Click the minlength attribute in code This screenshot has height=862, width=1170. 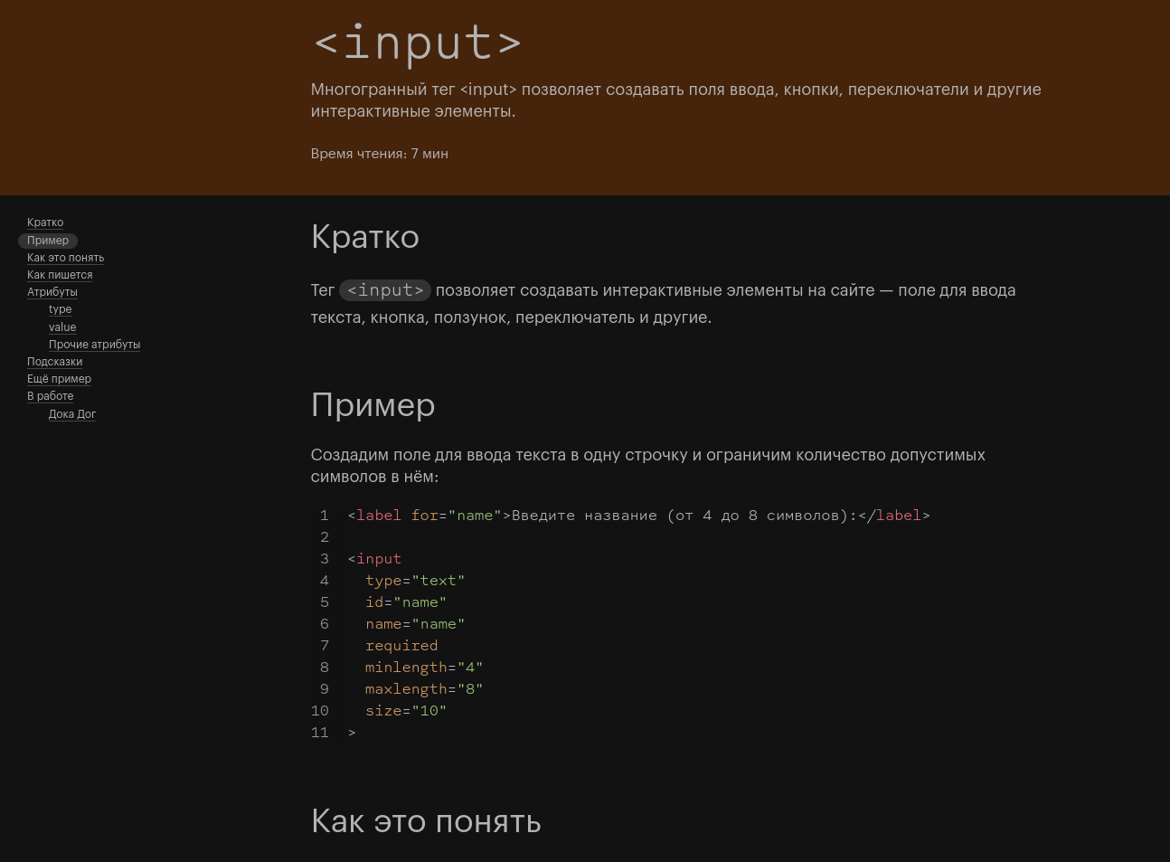pyautogui.click(x=407, y=667)
